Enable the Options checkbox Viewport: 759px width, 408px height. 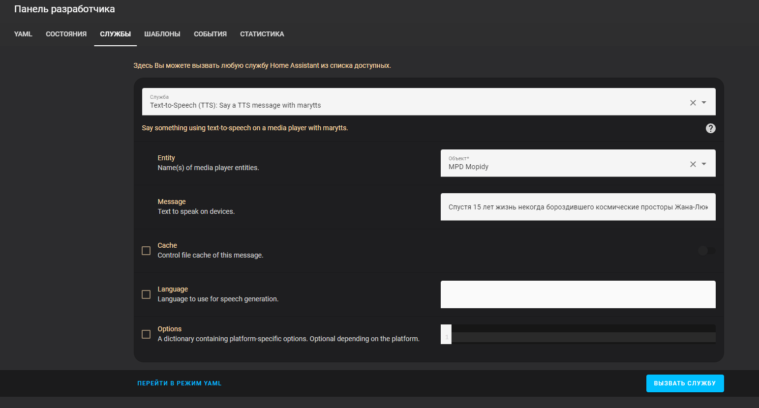coord(146,334)
